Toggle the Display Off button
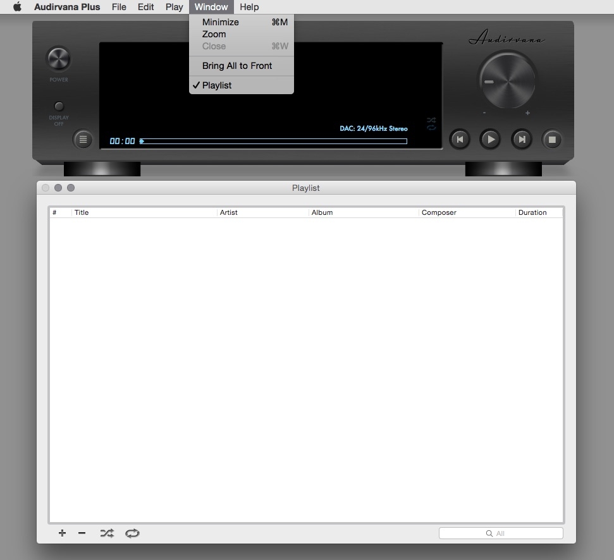 pos(59,106)
